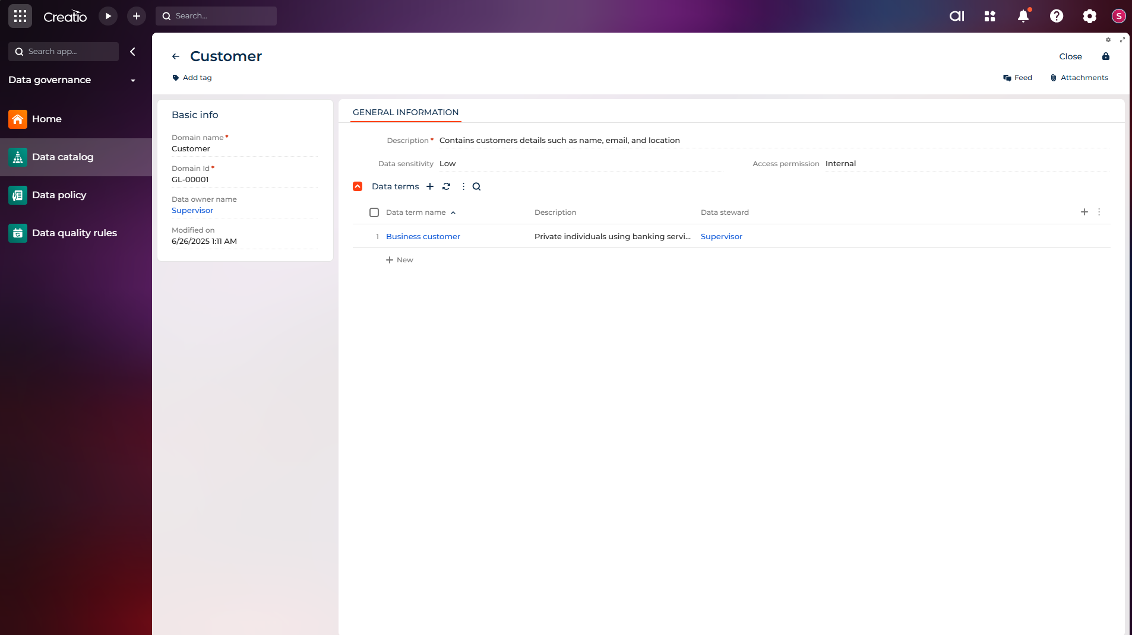The height and width of the screenshot is (635, 1132).
Task: Click the expand fullscreen arrows icon
Action: click(1122, 40)
